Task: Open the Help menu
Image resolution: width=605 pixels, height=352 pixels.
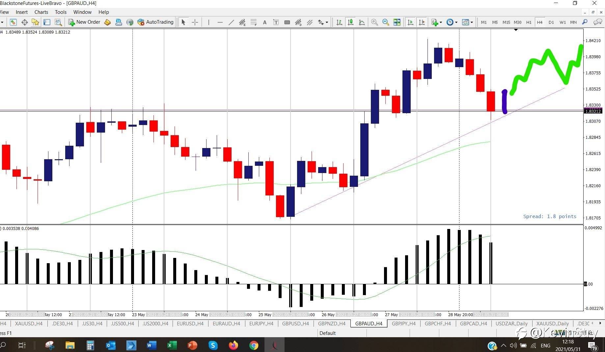Action: pos(103,12)
